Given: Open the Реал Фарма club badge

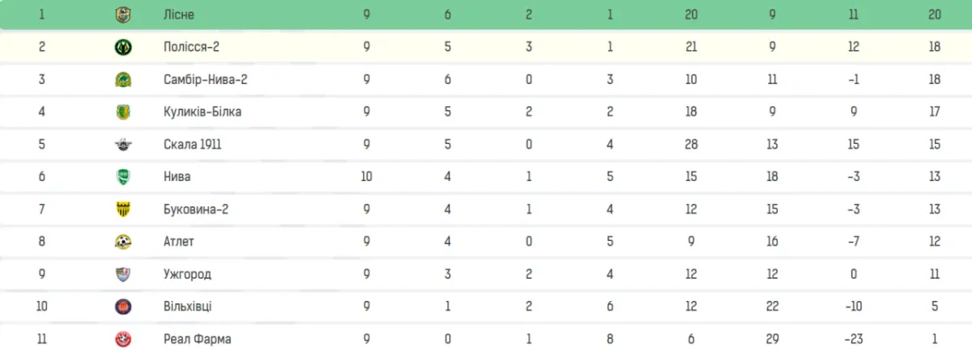Looking at the screenshot, I should coord(122,339).
